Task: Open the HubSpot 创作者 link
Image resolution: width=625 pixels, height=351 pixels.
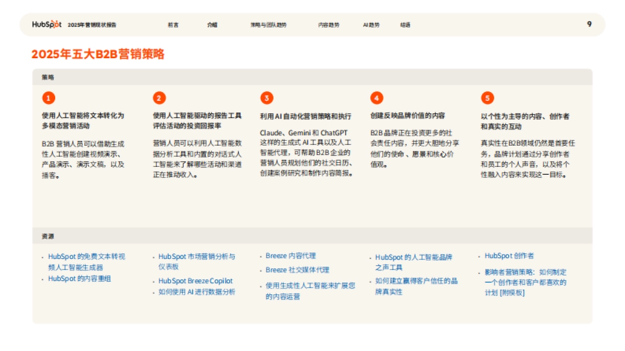Action: [x=509, y=256]
